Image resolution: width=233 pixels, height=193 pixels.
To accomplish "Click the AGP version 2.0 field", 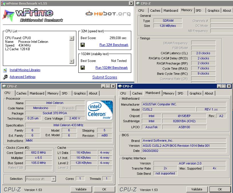I will coord(190,163).
